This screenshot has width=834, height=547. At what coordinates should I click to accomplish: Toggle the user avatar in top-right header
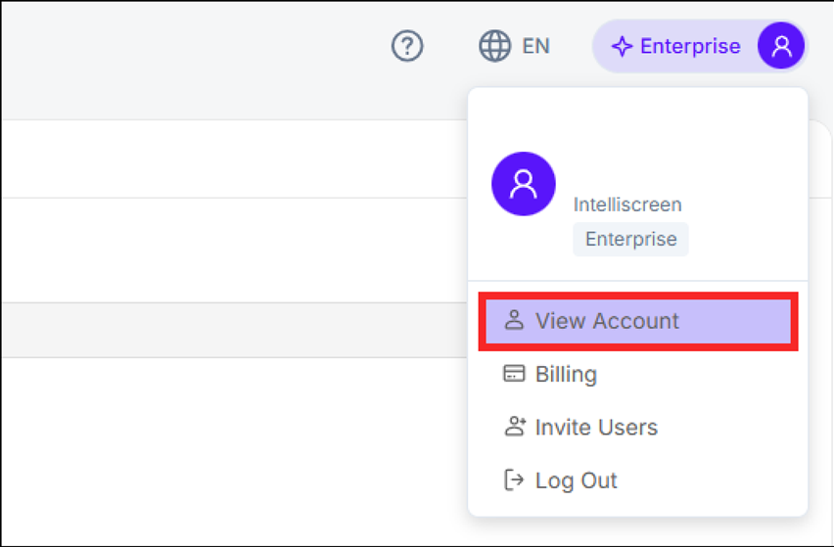(x=781, y=46)
